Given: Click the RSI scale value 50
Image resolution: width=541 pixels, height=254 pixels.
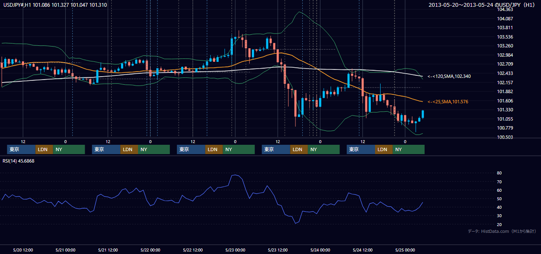Looking at the screenshot, I should point(499,199).
